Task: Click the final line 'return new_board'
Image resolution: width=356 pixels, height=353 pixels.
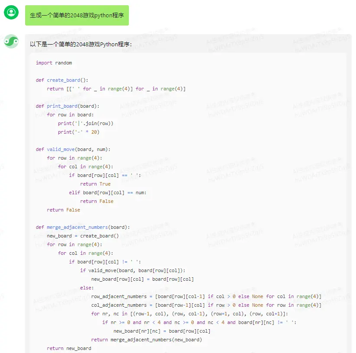Action: pos(69,348)
